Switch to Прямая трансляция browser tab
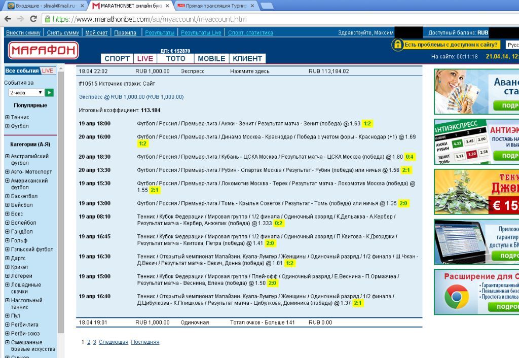519x358 pixels. click(215, 6)
